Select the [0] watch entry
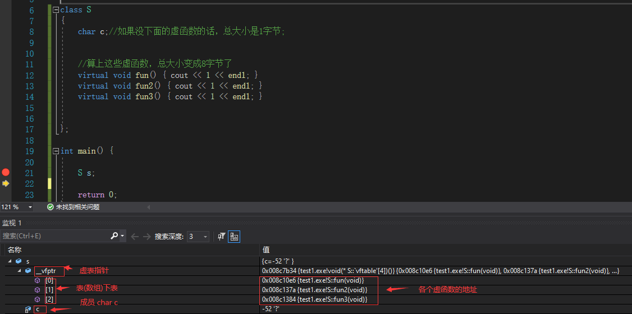This screenshot has height=314, width=632. click(49, 280)
